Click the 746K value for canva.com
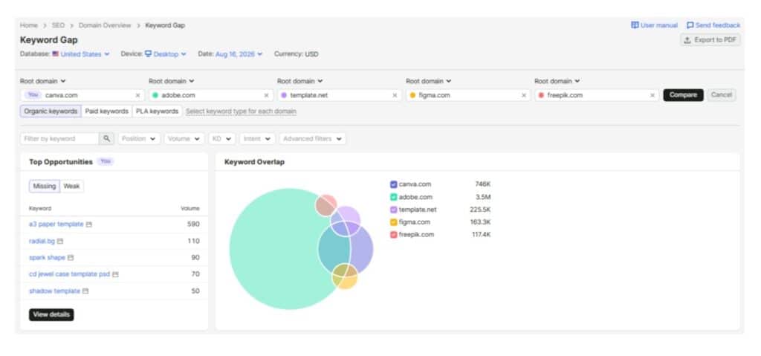Image resolution: width=761 pixels, height=356 pixels. (483, 184)
